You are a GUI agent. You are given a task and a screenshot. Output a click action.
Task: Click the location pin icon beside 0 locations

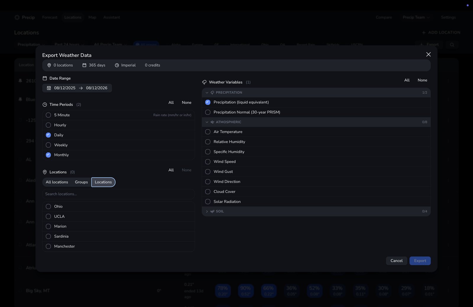tap(49, 65)
